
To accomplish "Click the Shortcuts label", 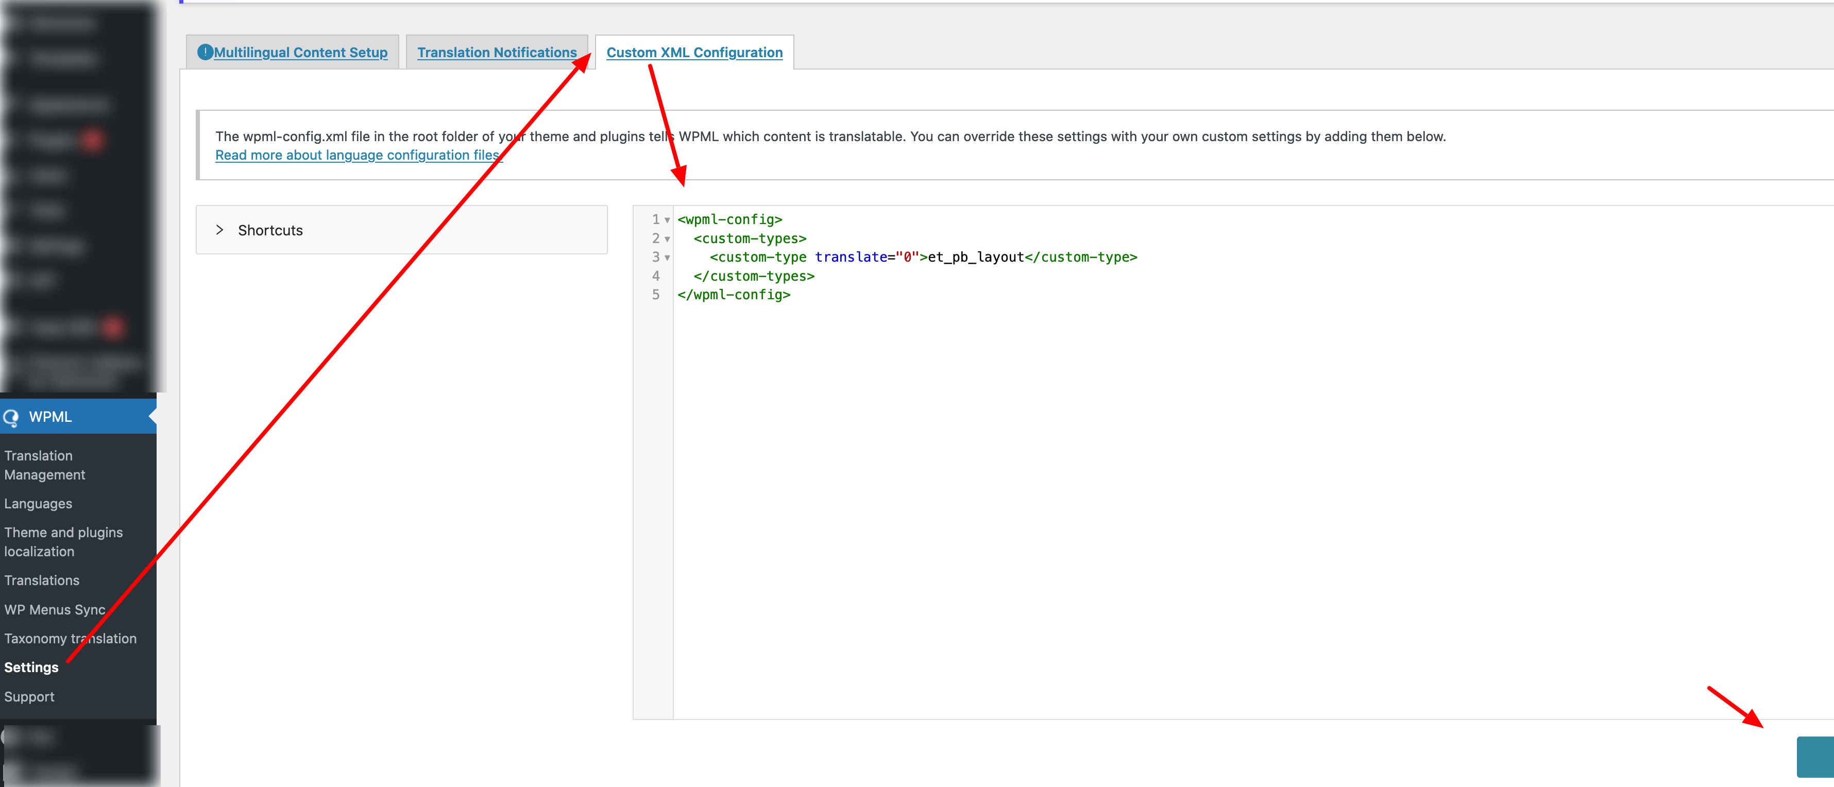I will pos(270,231).
